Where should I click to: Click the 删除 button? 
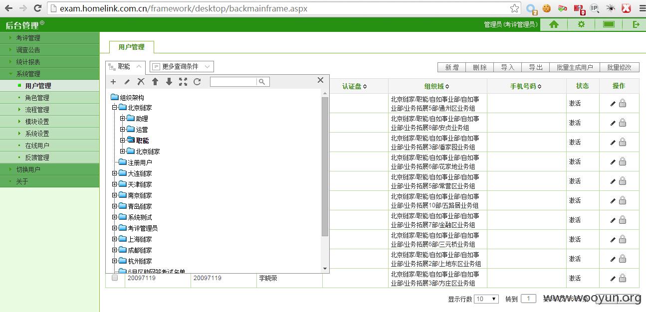480,67
